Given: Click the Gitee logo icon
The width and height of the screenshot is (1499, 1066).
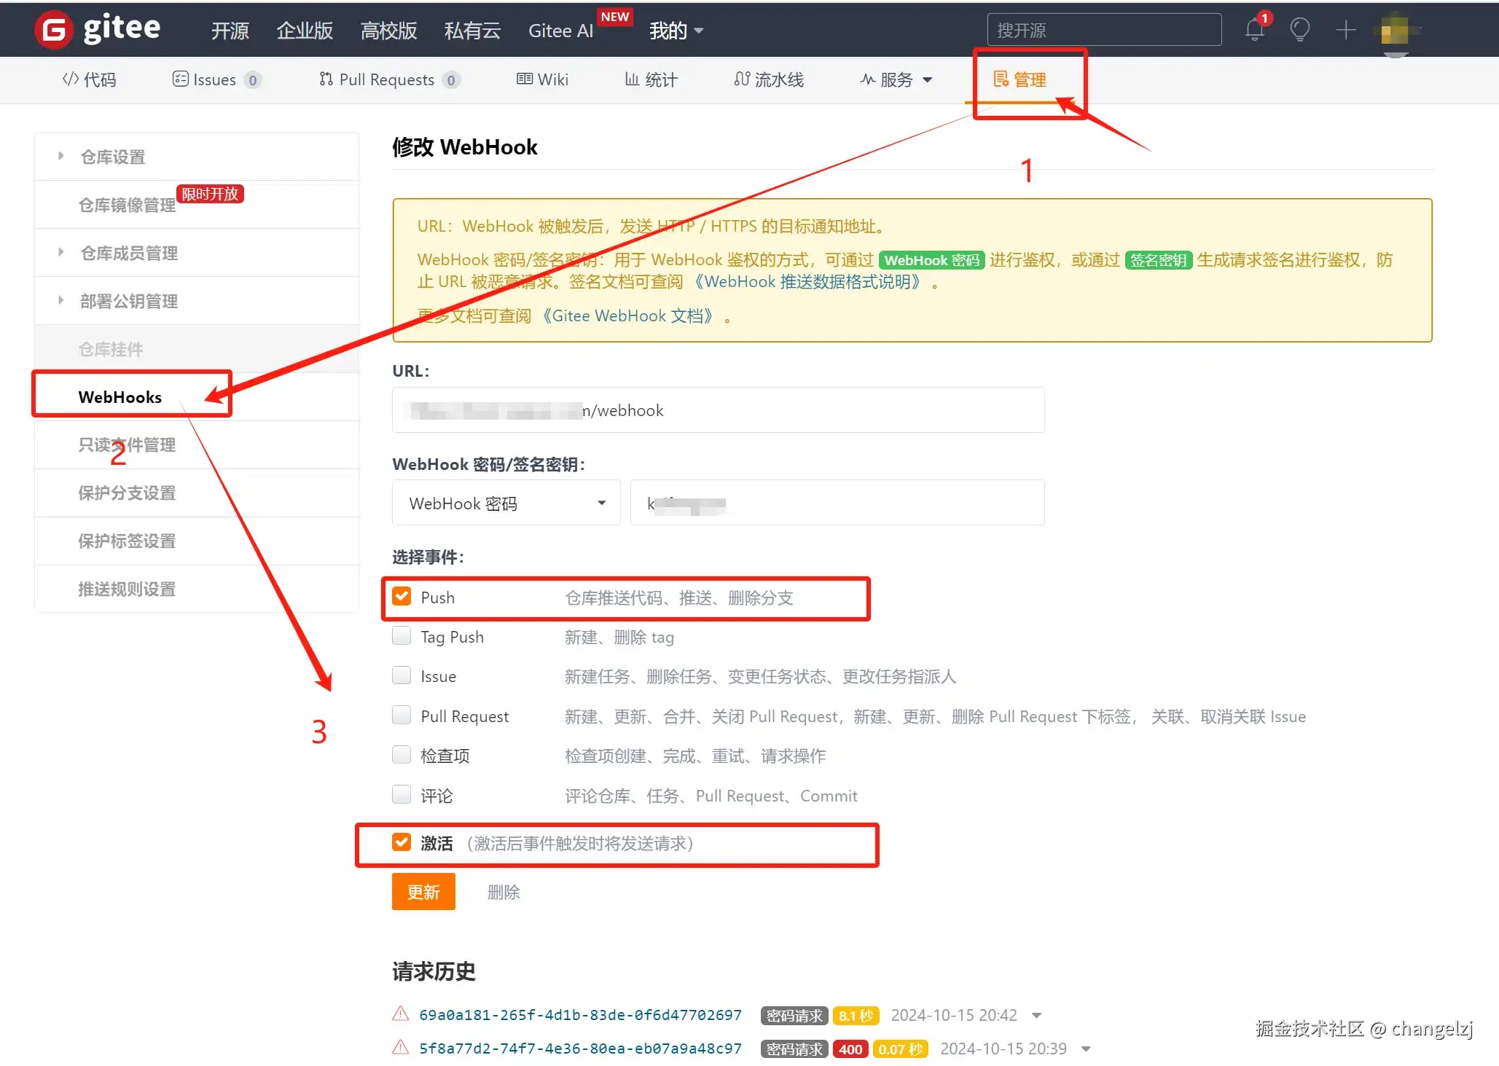Looking at the screenshot, I should (x=54, y=30).
